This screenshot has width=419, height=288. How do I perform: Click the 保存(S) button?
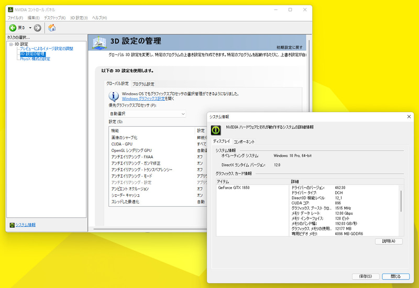point(366,276)
